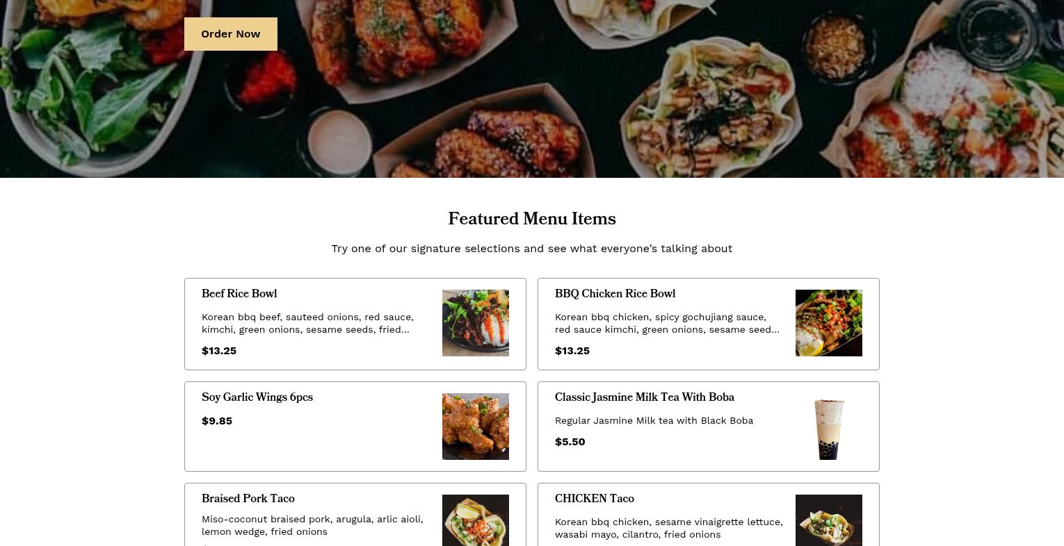The image size is (1064, 546).
Task: Choose Soy Garlic Wings 6pcs item
Action: point(257,397)
